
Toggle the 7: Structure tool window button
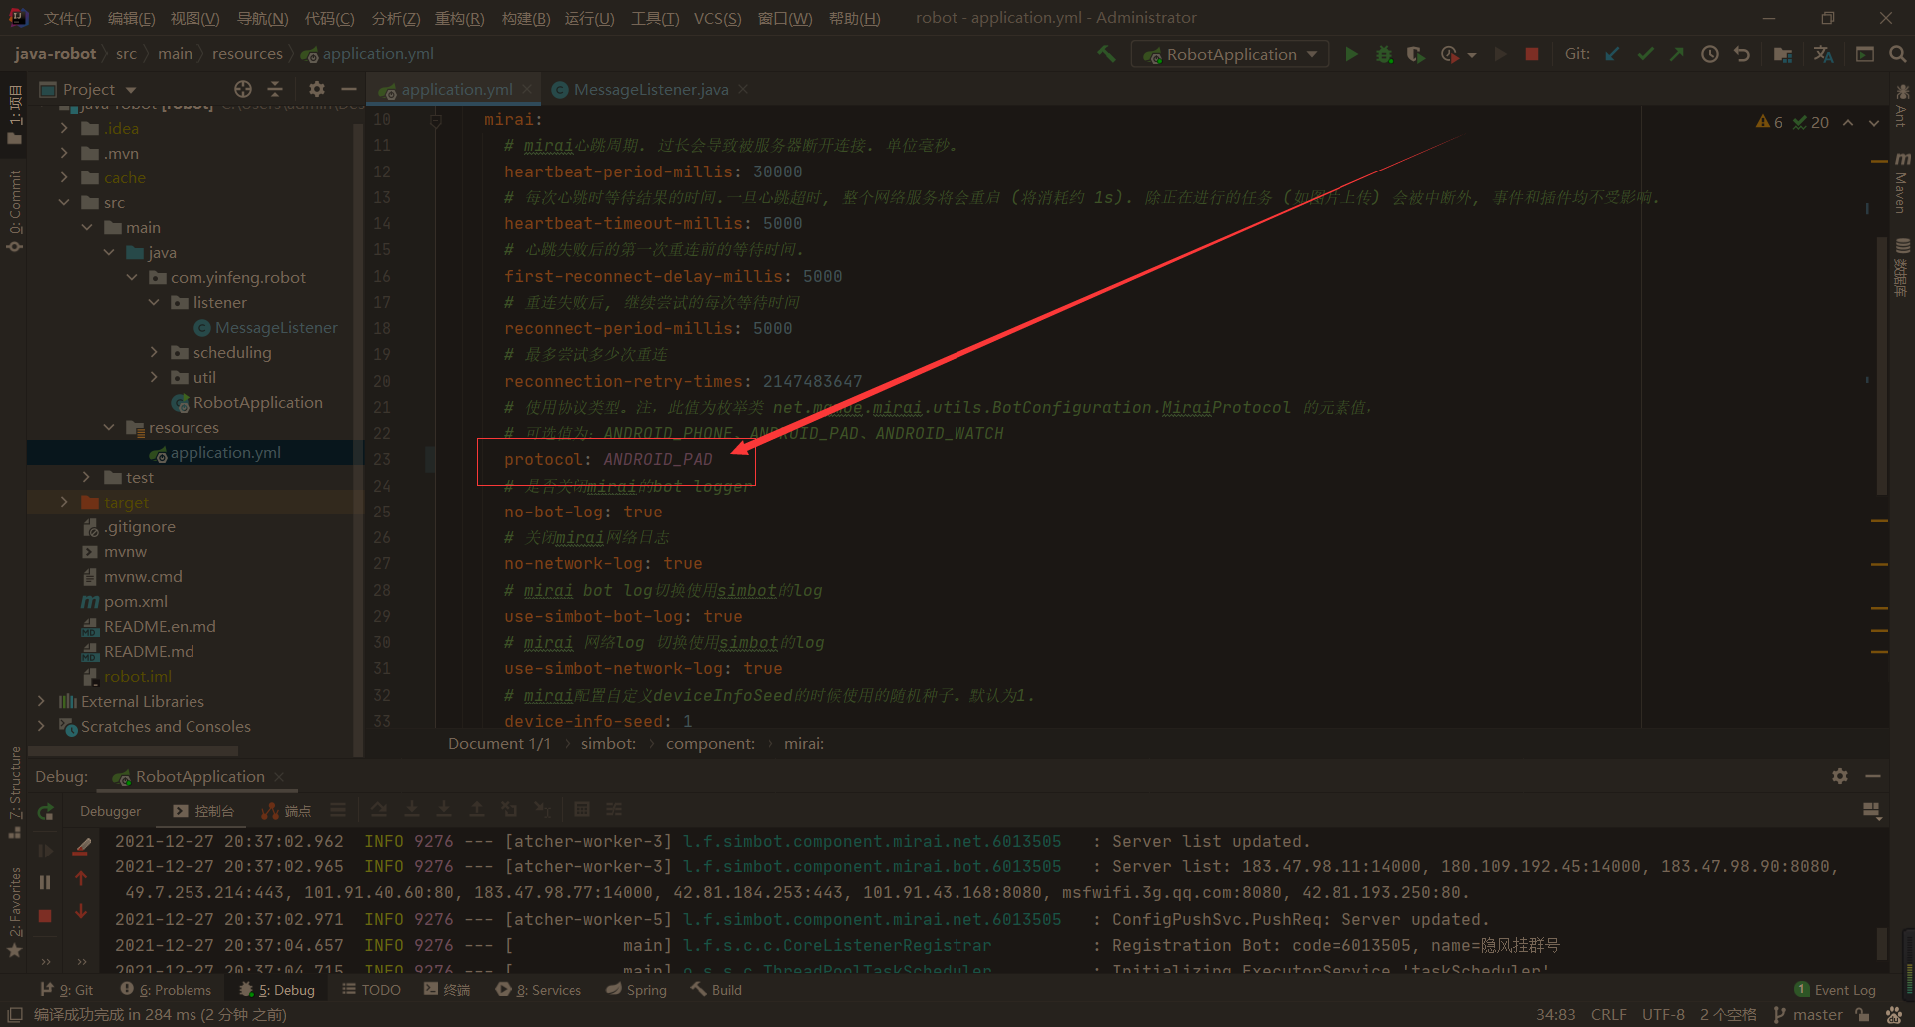coord(14,792)
